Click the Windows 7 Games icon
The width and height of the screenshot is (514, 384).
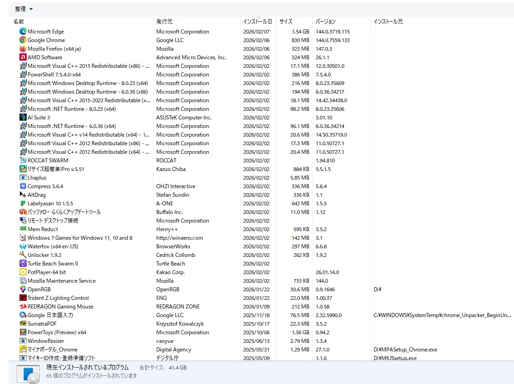click(x=23, y=237)
